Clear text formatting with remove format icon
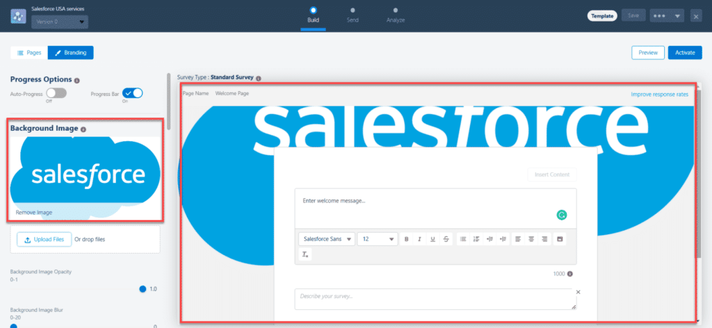712x328 pixels. click(305, 255)
